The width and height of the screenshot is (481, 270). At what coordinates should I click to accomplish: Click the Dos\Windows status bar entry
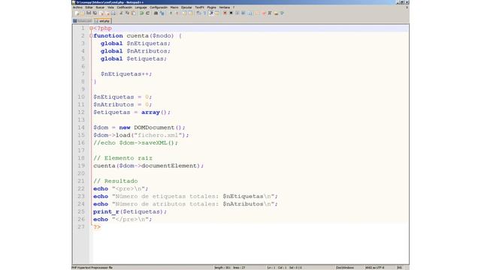click(345, 268)
